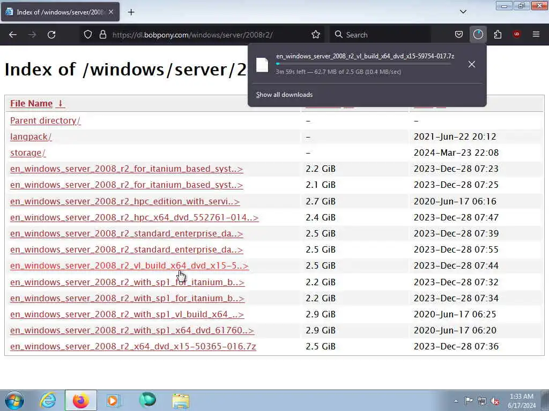Screen dimensions: 549x411
Task: Click the muted volume speaker icon
Action: point(495,401)
